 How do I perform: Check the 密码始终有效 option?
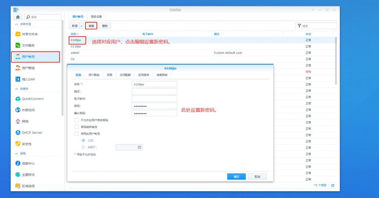coord(77,127)
